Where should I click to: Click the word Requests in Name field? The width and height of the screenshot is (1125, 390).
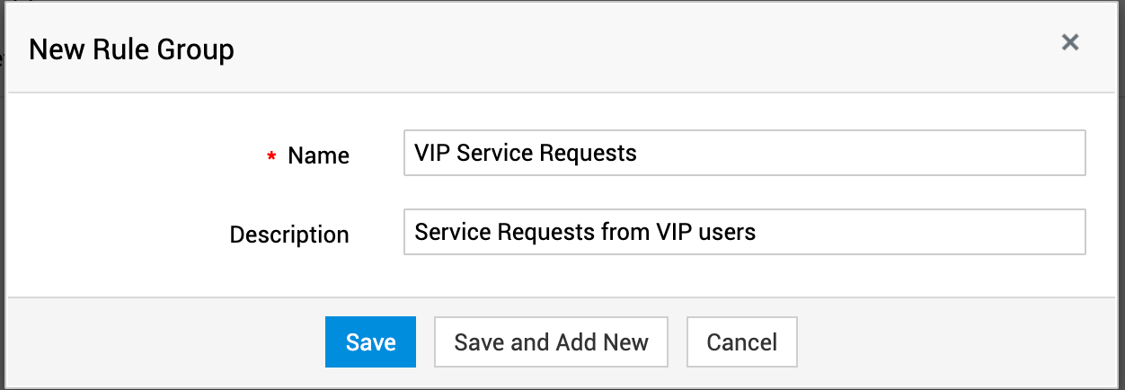tap(595, 154)
